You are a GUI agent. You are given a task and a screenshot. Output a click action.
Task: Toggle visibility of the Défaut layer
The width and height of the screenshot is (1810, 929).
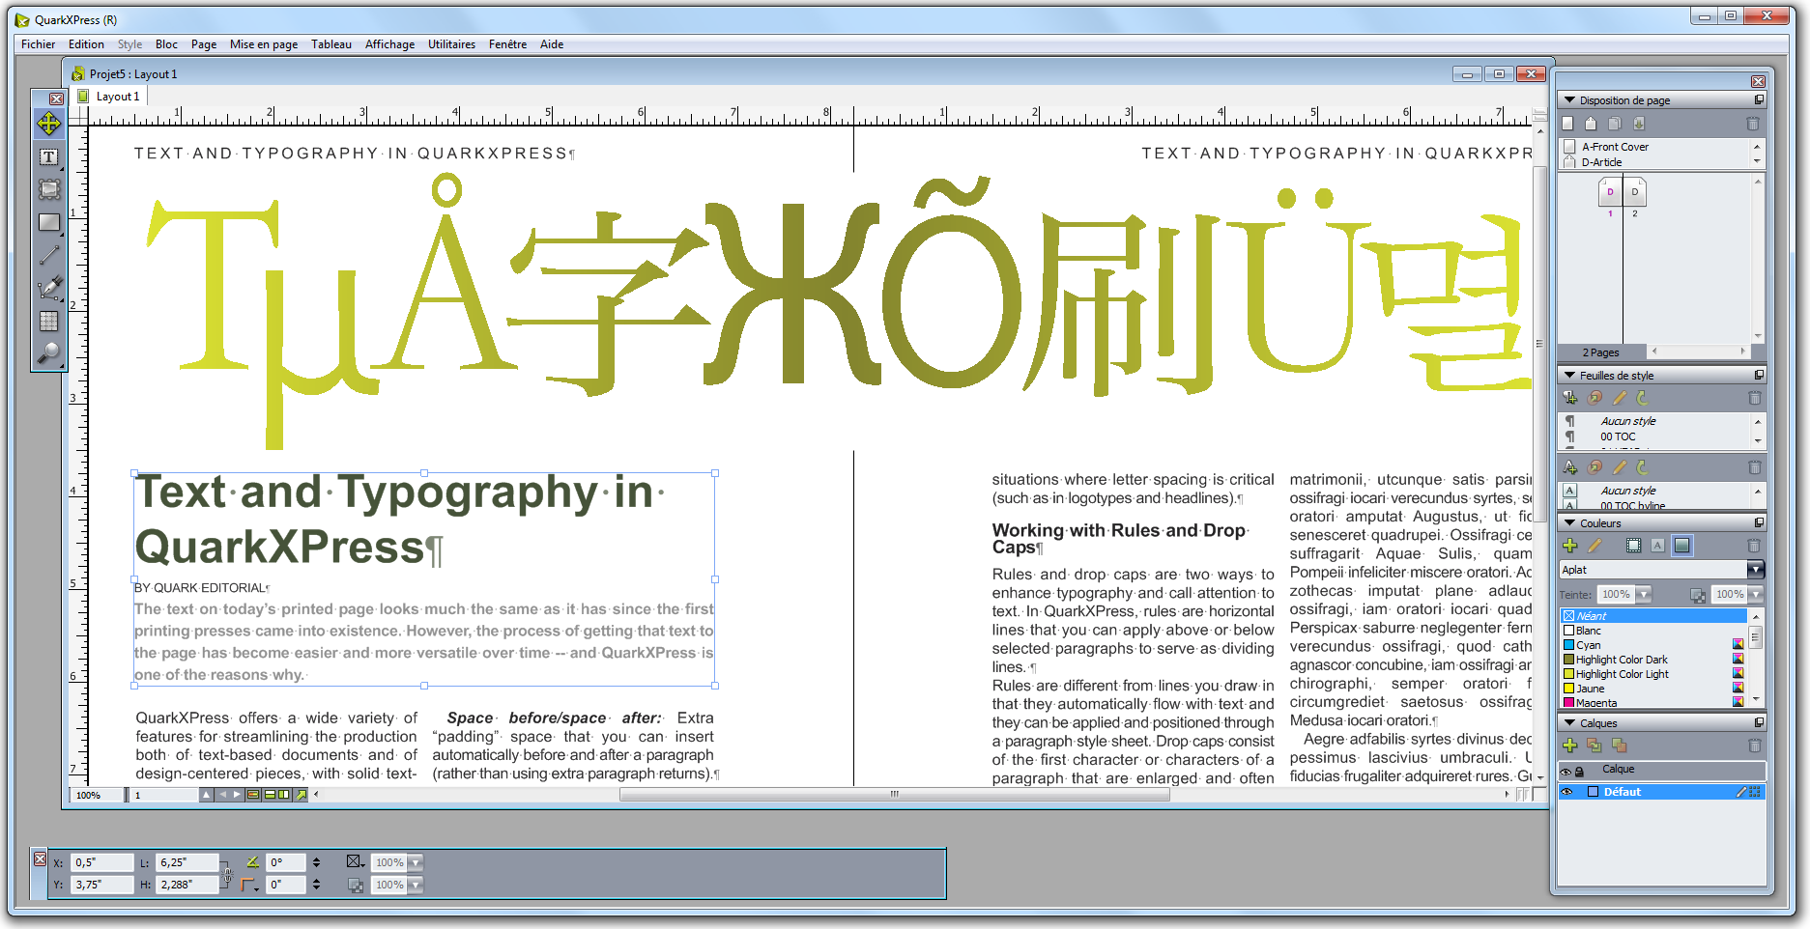coord(1568,791)
